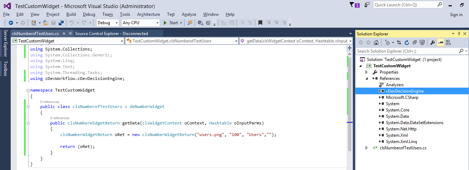The height and width of the screenshot is (170, 469).
Task: Click the Undo toolbar icon
Action: [71, 23]
